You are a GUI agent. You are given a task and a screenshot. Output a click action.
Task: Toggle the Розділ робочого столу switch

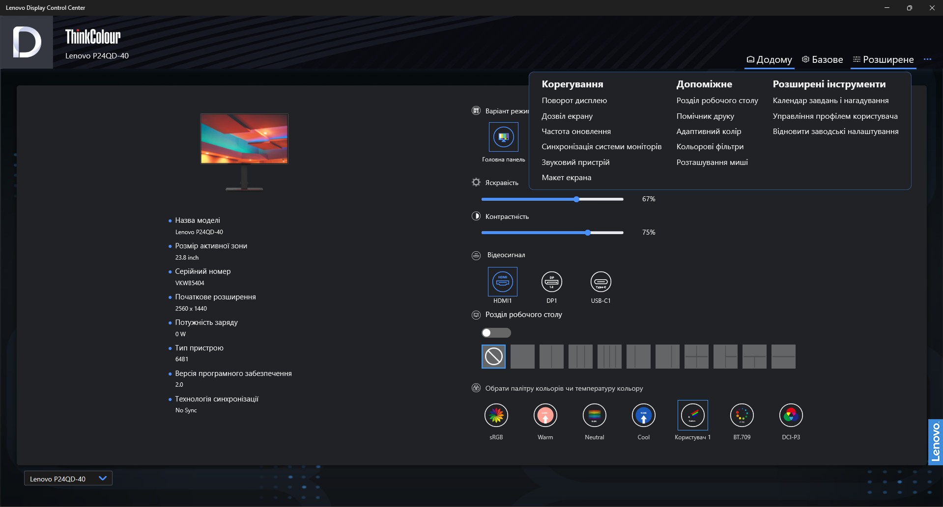point(496,333)
